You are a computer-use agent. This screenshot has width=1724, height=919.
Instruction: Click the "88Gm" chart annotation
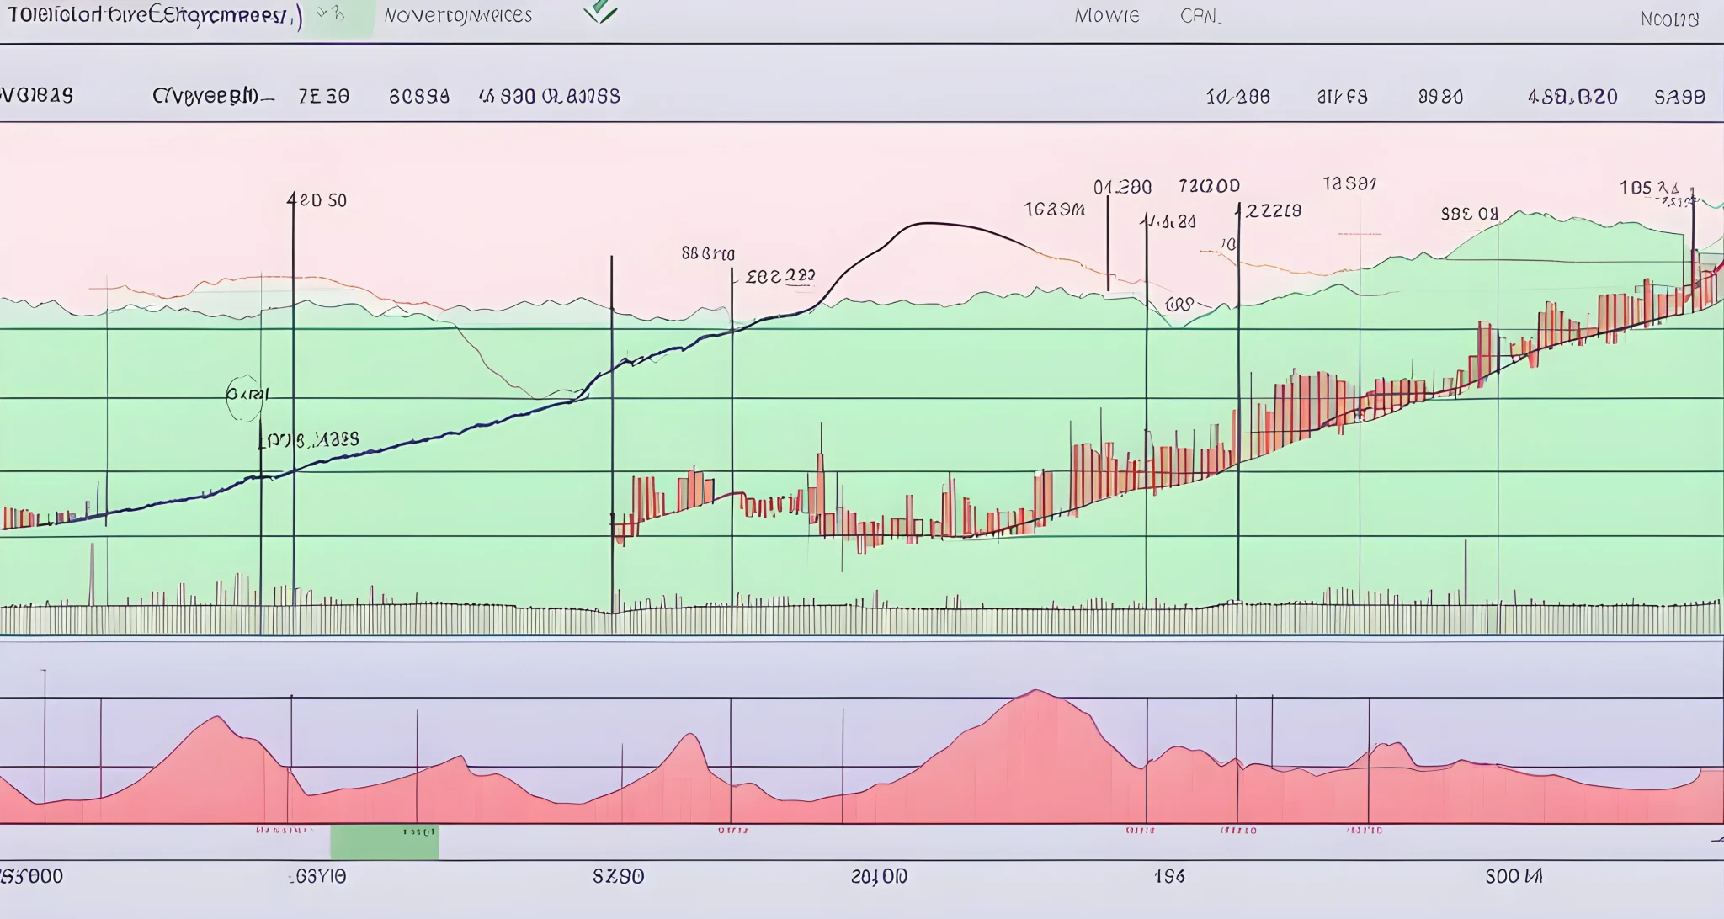[707, 253]
